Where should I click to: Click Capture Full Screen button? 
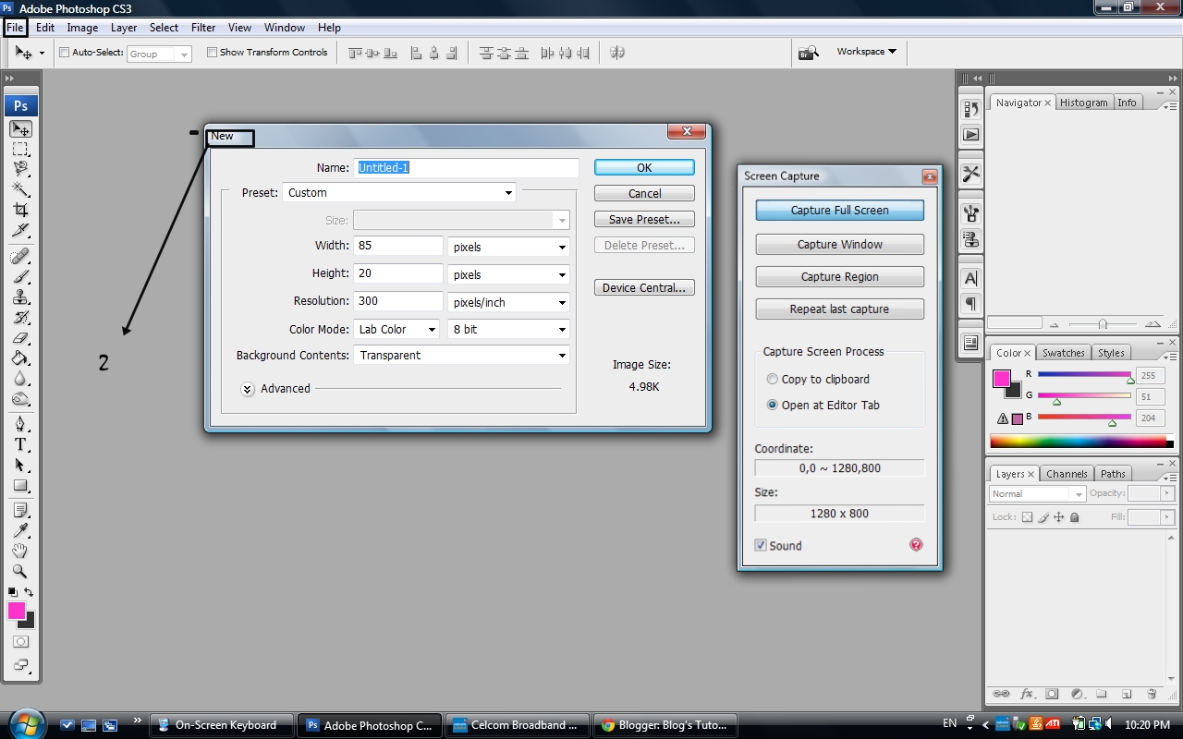point(839,210)
